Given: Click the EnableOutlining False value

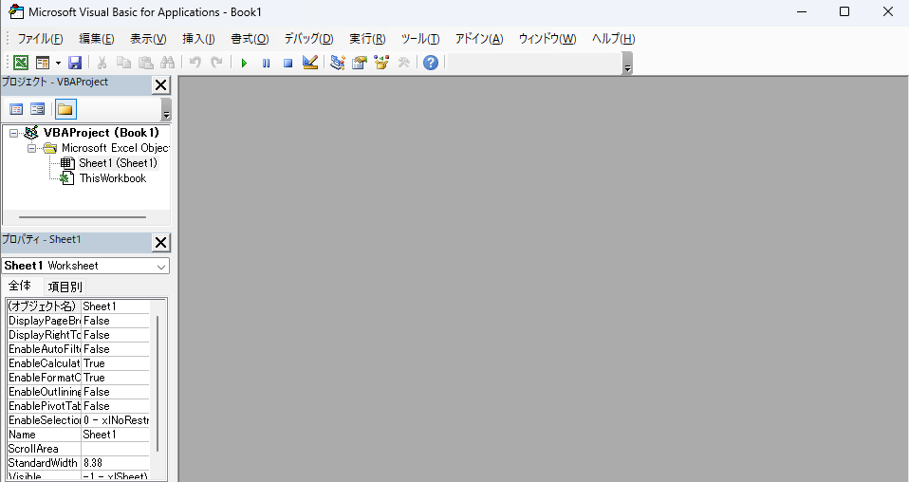Looking at the screenshot, I should click(x=116, y=392).
